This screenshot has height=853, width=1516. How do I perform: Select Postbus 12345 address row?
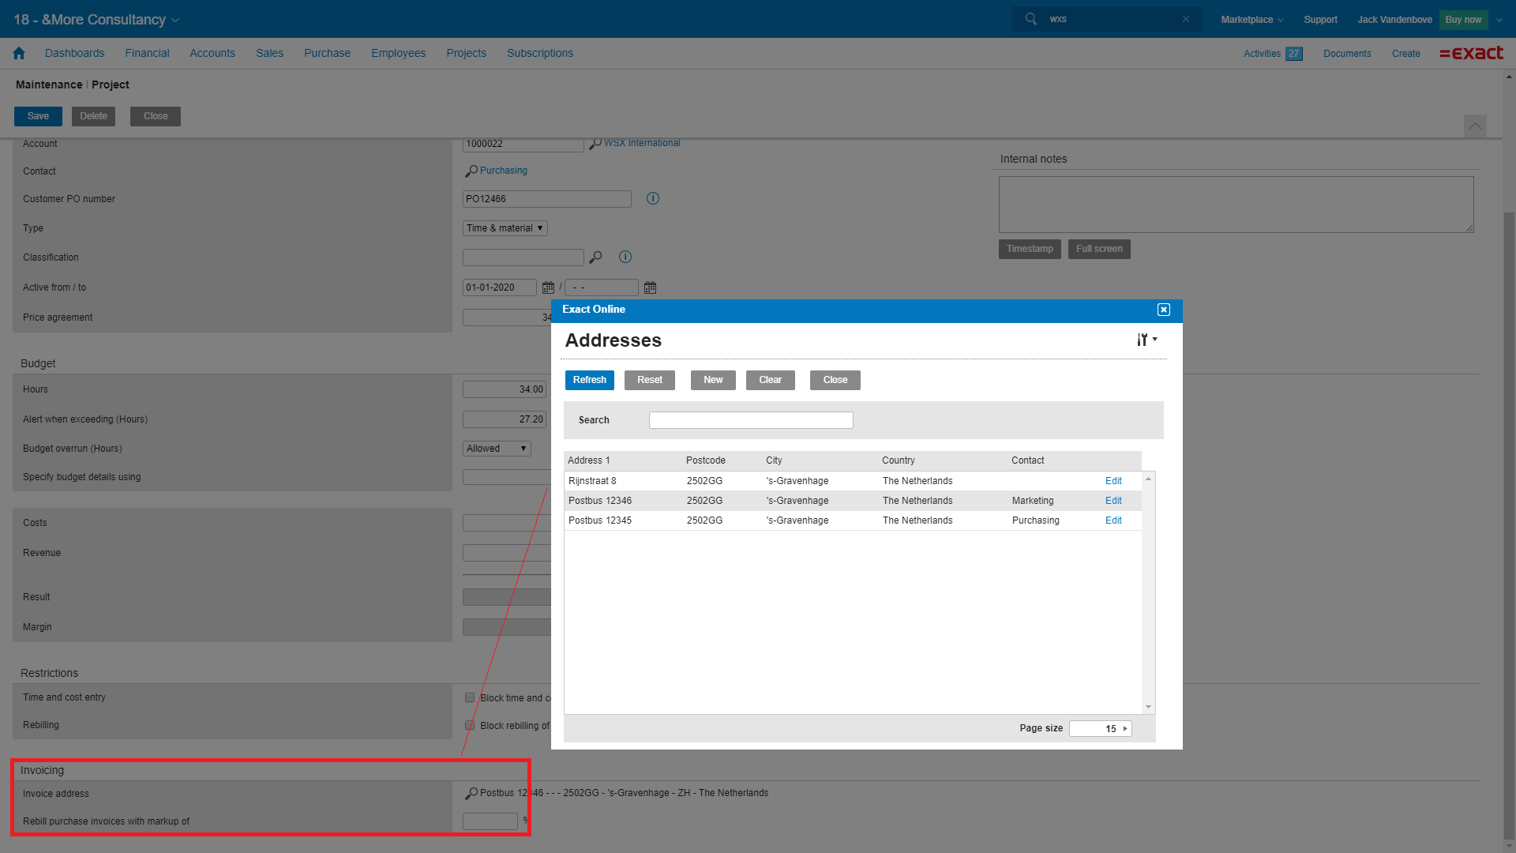pos(853,520)
